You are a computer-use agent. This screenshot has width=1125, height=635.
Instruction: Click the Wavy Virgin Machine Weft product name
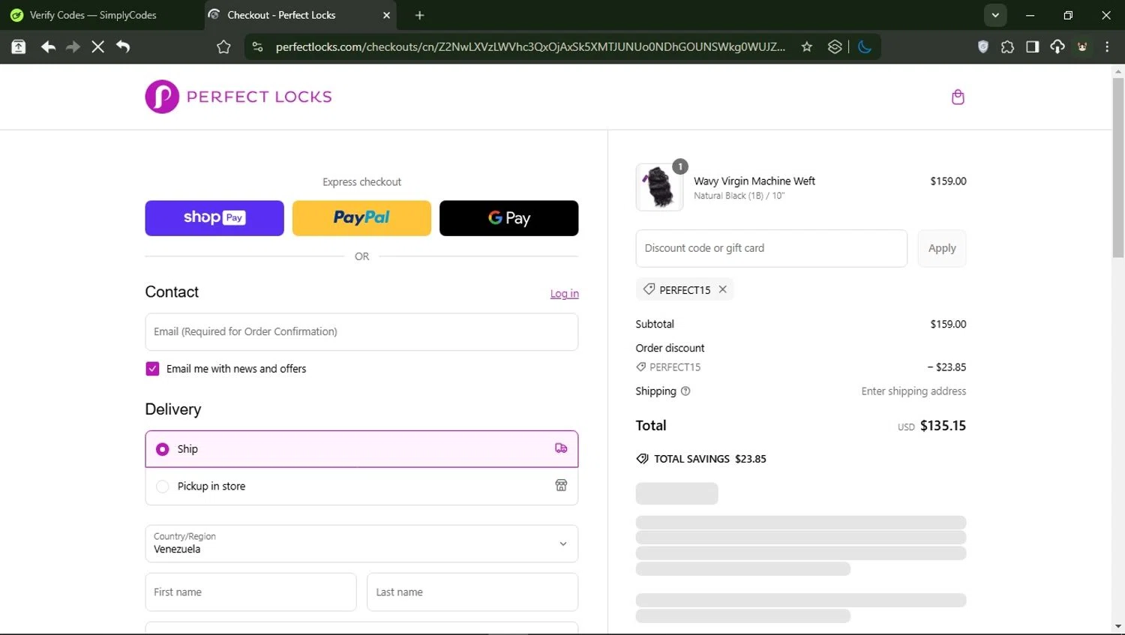tap(754, 181)
